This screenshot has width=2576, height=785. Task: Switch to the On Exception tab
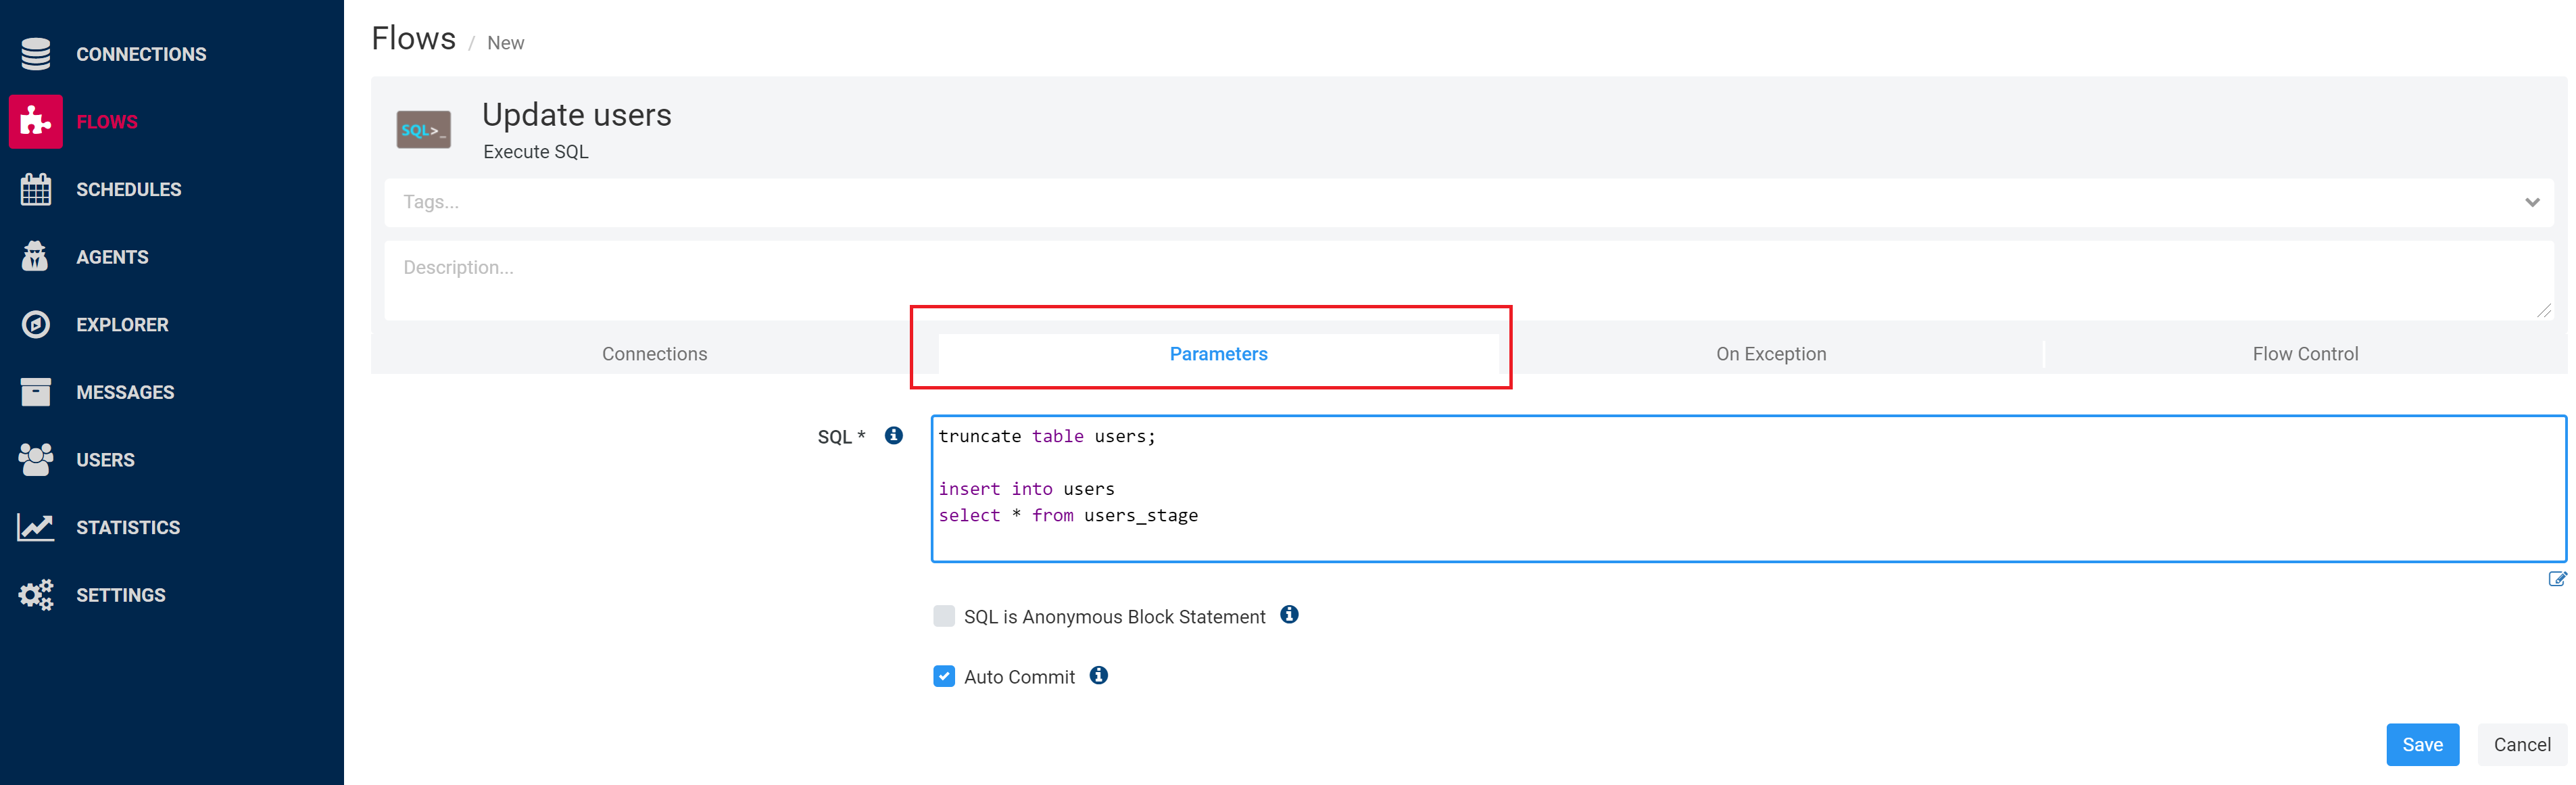tap(1772, 353)
